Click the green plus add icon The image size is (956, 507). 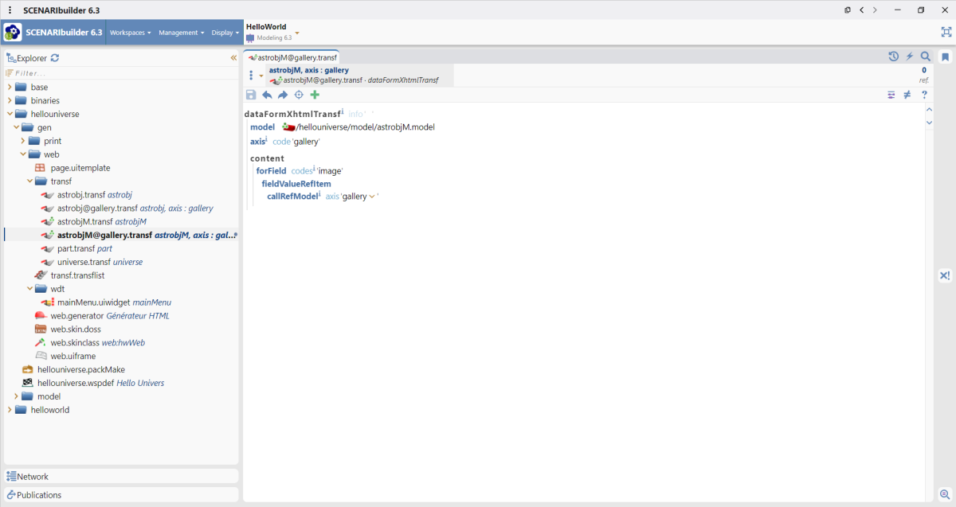click(x=315, y=95)
